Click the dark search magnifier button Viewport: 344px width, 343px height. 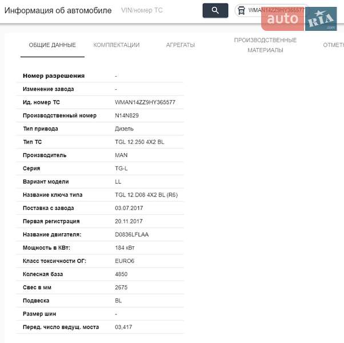pyautogui.click(x=215, y=10)
